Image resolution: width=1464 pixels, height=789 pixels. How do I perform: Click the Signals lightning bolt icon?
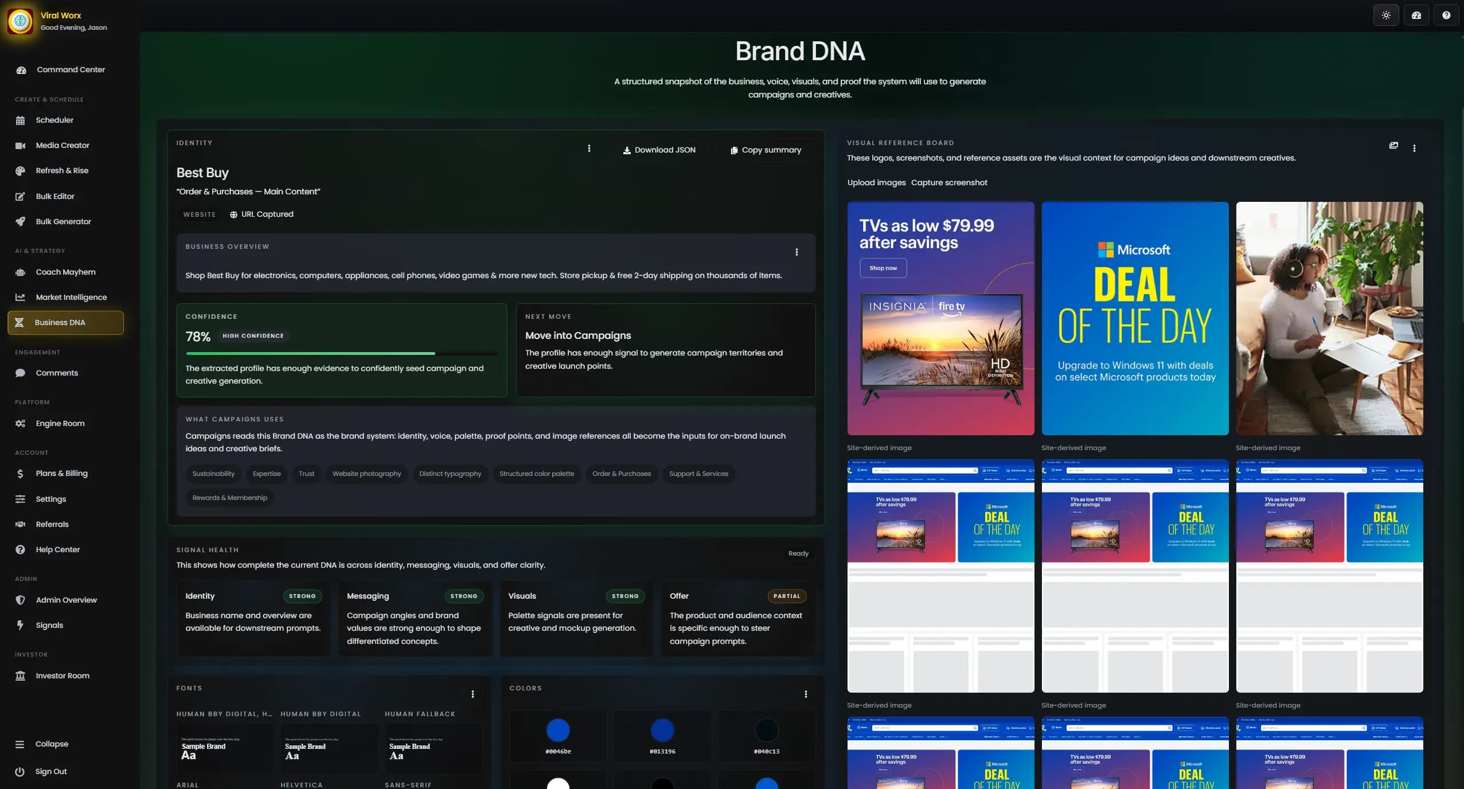coord(20,625)
